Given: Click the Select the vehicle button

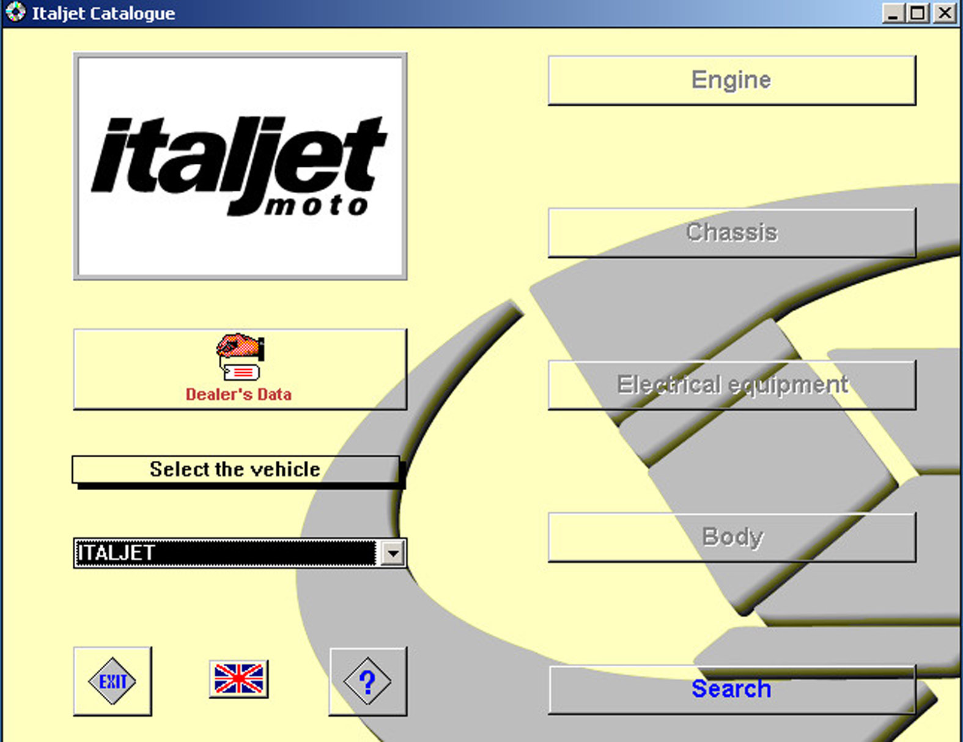Looking at the screenshot, I should pyautogui.click(x=235, y=469).
